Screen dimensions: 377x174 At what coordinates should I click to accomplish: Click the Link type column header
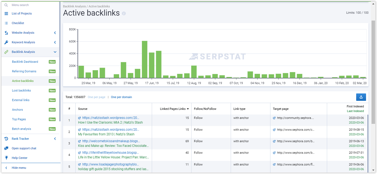pyautogui.click(x=239, y=109)
